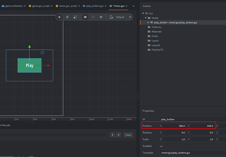Viewport: 226px width, 157px height.
Task: Select the Particle FX folder icon
Action: 149,50
